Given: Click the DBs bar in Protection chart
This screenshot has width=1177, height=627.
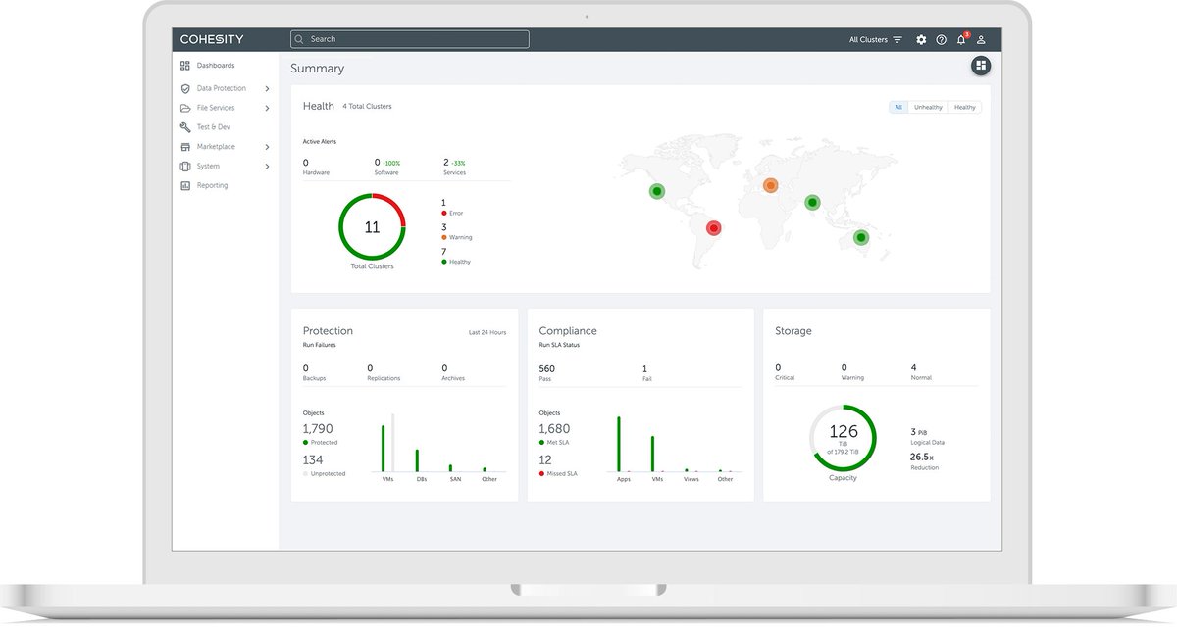Looking at the screenshot, I should tap(417, 460).
